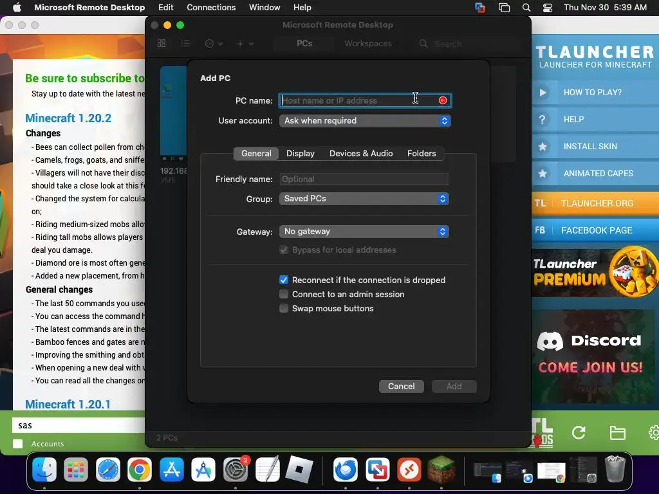
Task: Open the Devices & Audio tab
Action: tap(361, 153)
